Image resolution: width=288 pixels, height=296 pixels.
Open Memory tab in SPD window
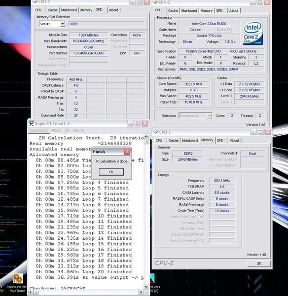(x=86, y=10)
